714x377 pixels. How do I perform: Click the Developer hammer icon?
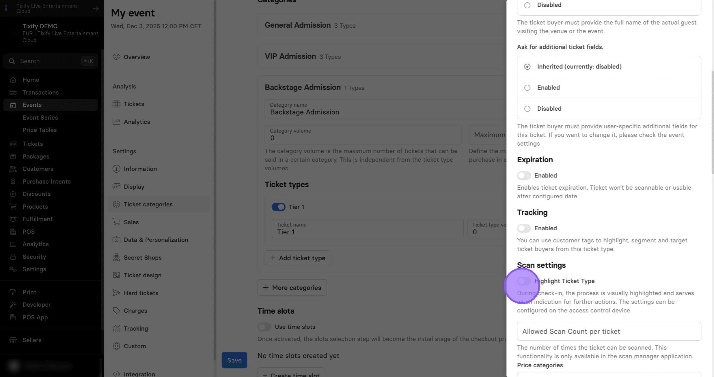click(x=13, y=305)
